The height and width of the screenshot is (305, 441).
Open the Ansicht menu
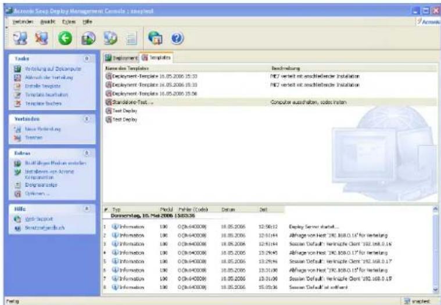(x=48, y=21)
